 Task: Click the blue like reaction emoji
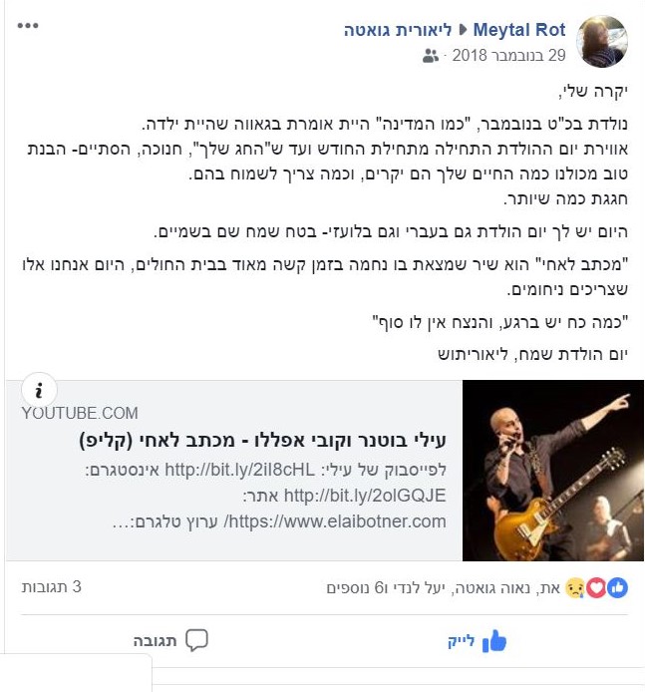click(617, 588)
